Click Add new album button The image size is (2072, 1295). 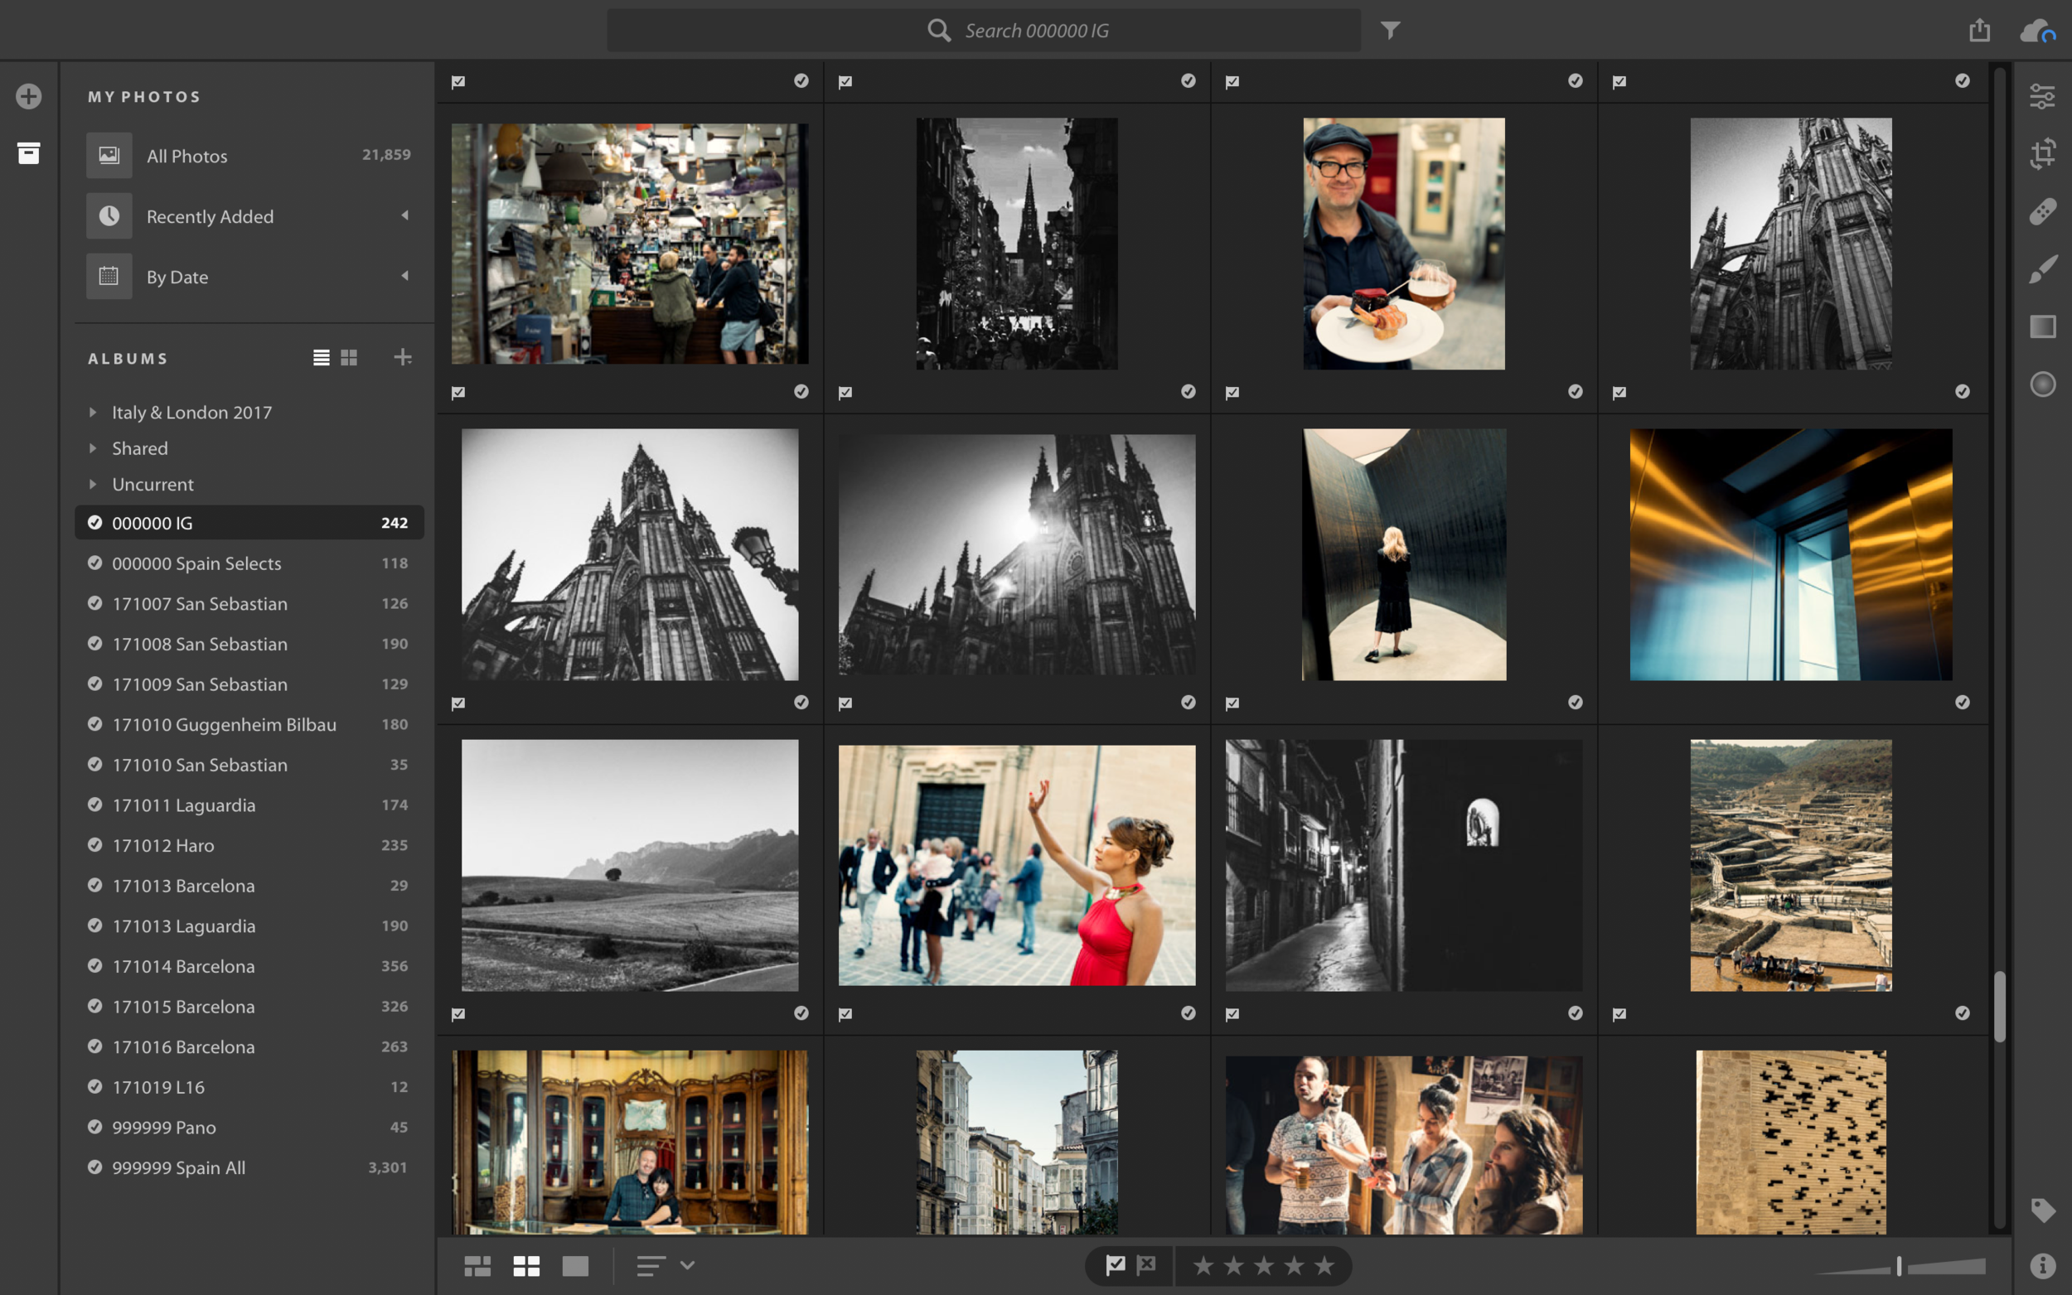click(403, 356)
